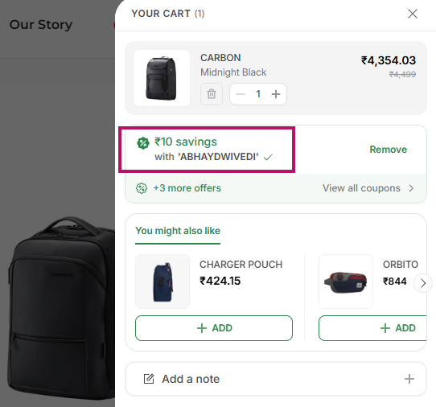Open View all coupons
This screenshot has height=407, width=436.
(x=361, y=188)
